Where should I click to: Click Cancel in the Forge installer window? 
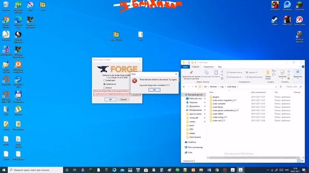click(x=124, y=99)
